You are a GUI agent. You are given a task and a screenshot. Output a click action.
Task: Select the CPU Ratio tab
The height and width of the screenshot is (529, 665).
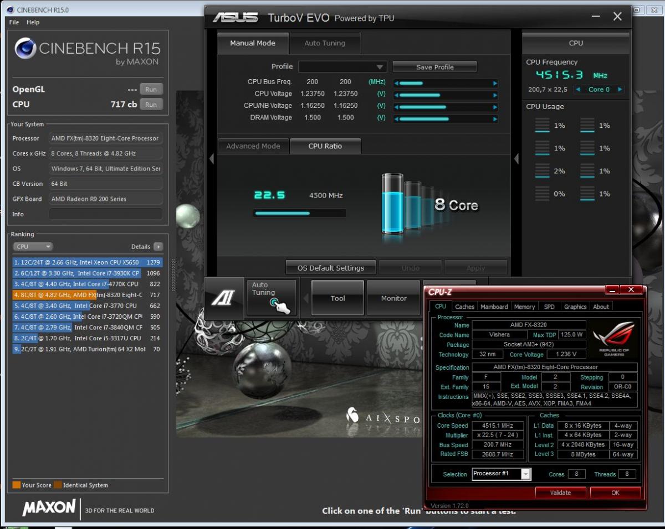point(325,146)
